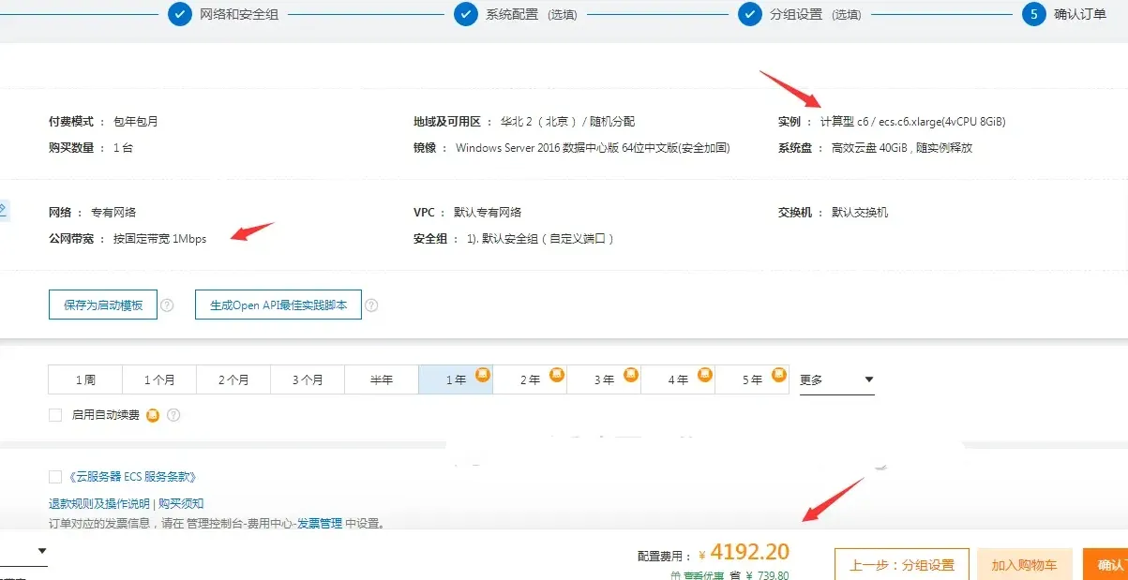Click 默认交换机 value
Screen dimensions: 1128x580
pyautogui.click(x=860, y=213)
